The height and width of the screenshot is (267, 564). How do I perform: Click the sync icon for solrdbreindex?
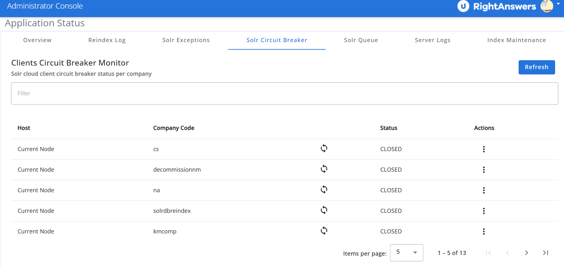point(324,210)
